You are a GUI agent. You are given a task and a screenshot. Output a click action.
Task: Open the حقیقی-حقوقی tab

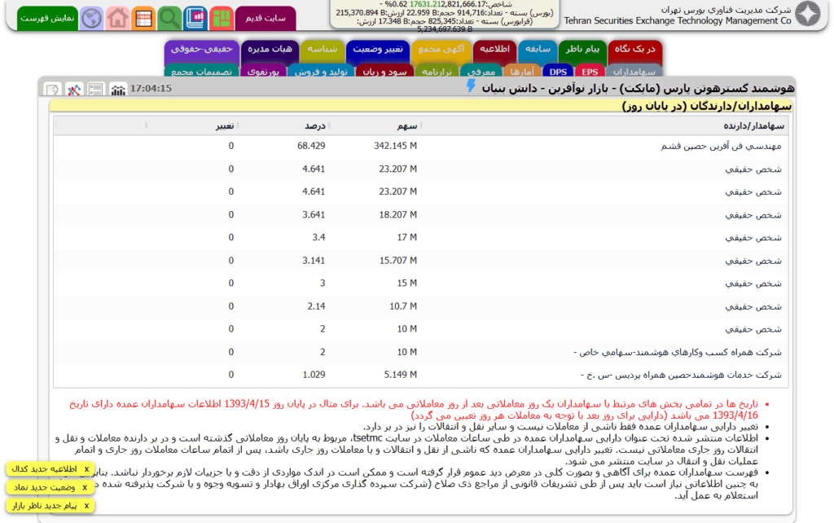point(202,51)
